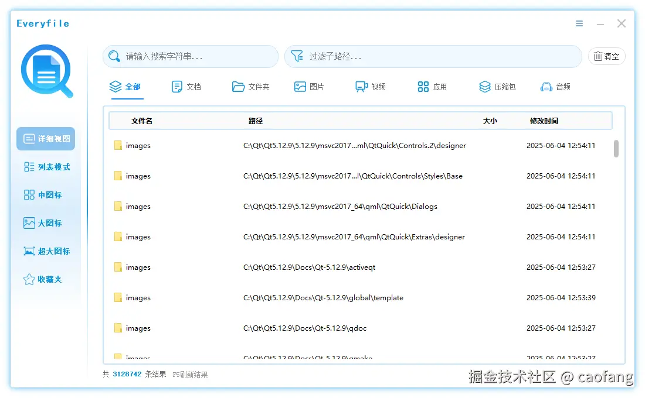
Task: Switch to the 图片 pictures tab
Action: coord(310,86)
